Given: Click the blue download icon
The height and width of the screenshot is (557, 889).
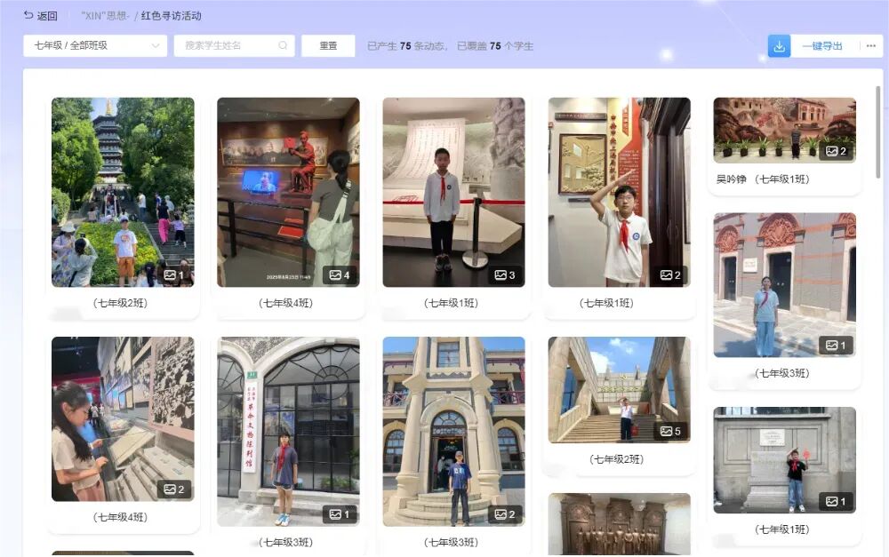Looking at the screenshot, I should click(x=779, y=46).
